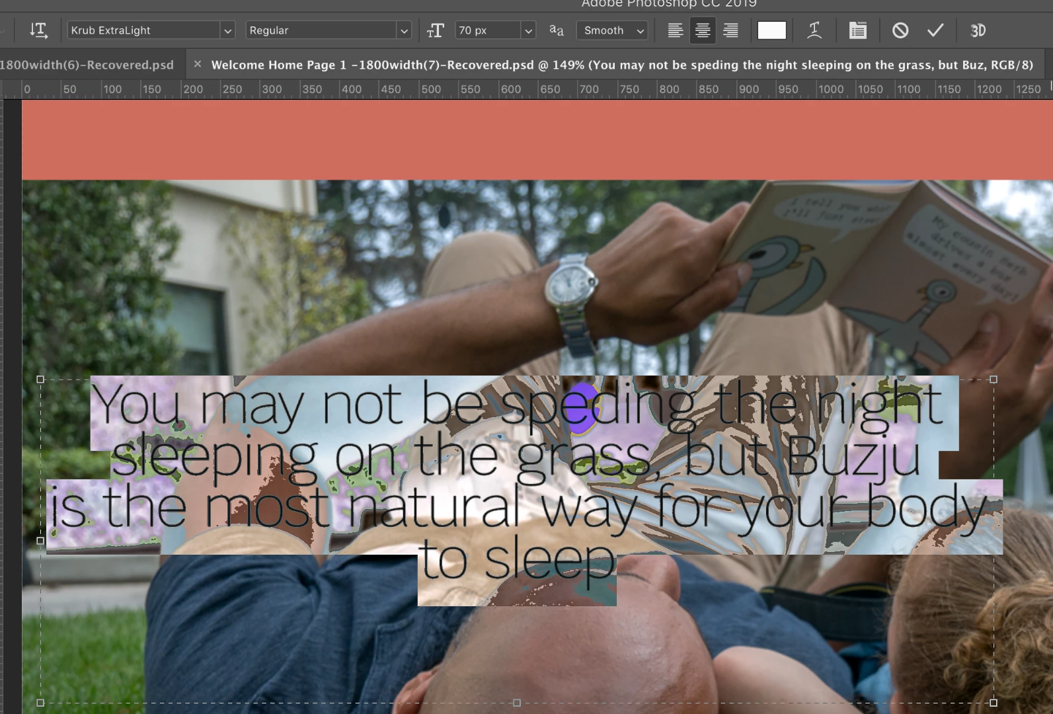Screen dimensions: 1053x714
Task: Click the top-left text box handle
Action: click(x=40, y=379)
